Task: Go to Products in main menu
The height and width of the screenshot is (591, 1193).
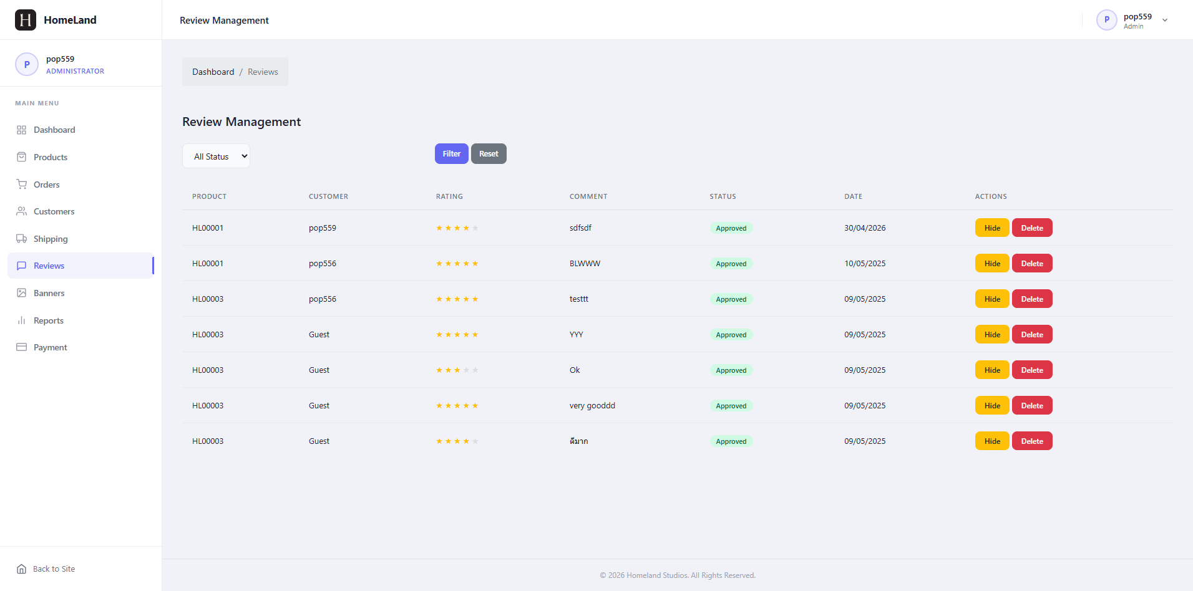Action: pos(81,157)
